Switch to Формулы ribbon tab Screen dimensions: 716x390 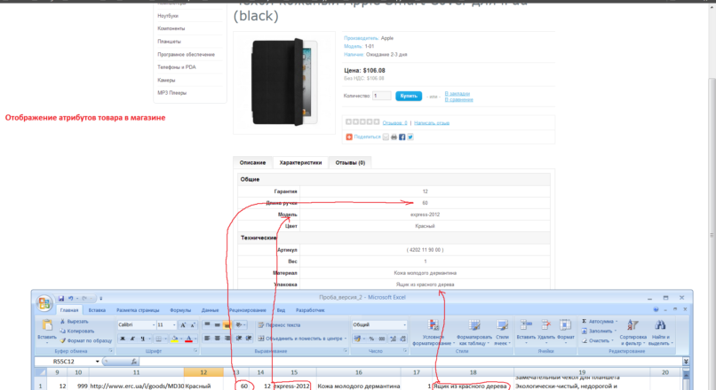(180, 310)
